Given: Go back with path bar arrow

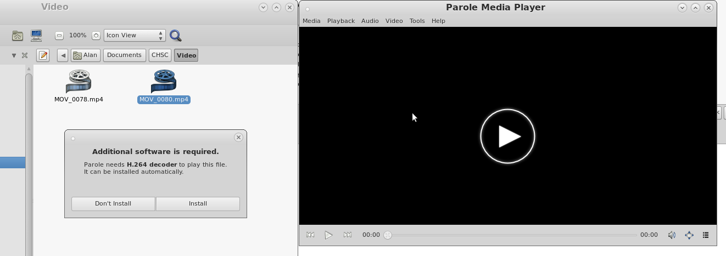Looking at the screenshot, I should (63, 55).
